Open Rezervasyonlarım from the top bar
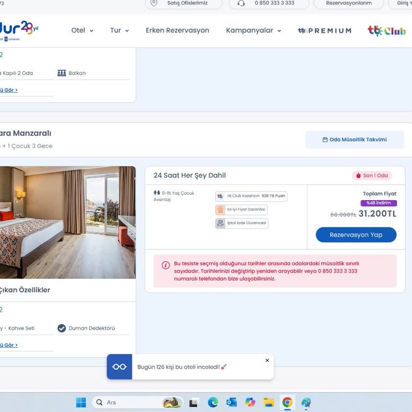Image resolution: width=412 pixels, height=412 pixels. 349,3
